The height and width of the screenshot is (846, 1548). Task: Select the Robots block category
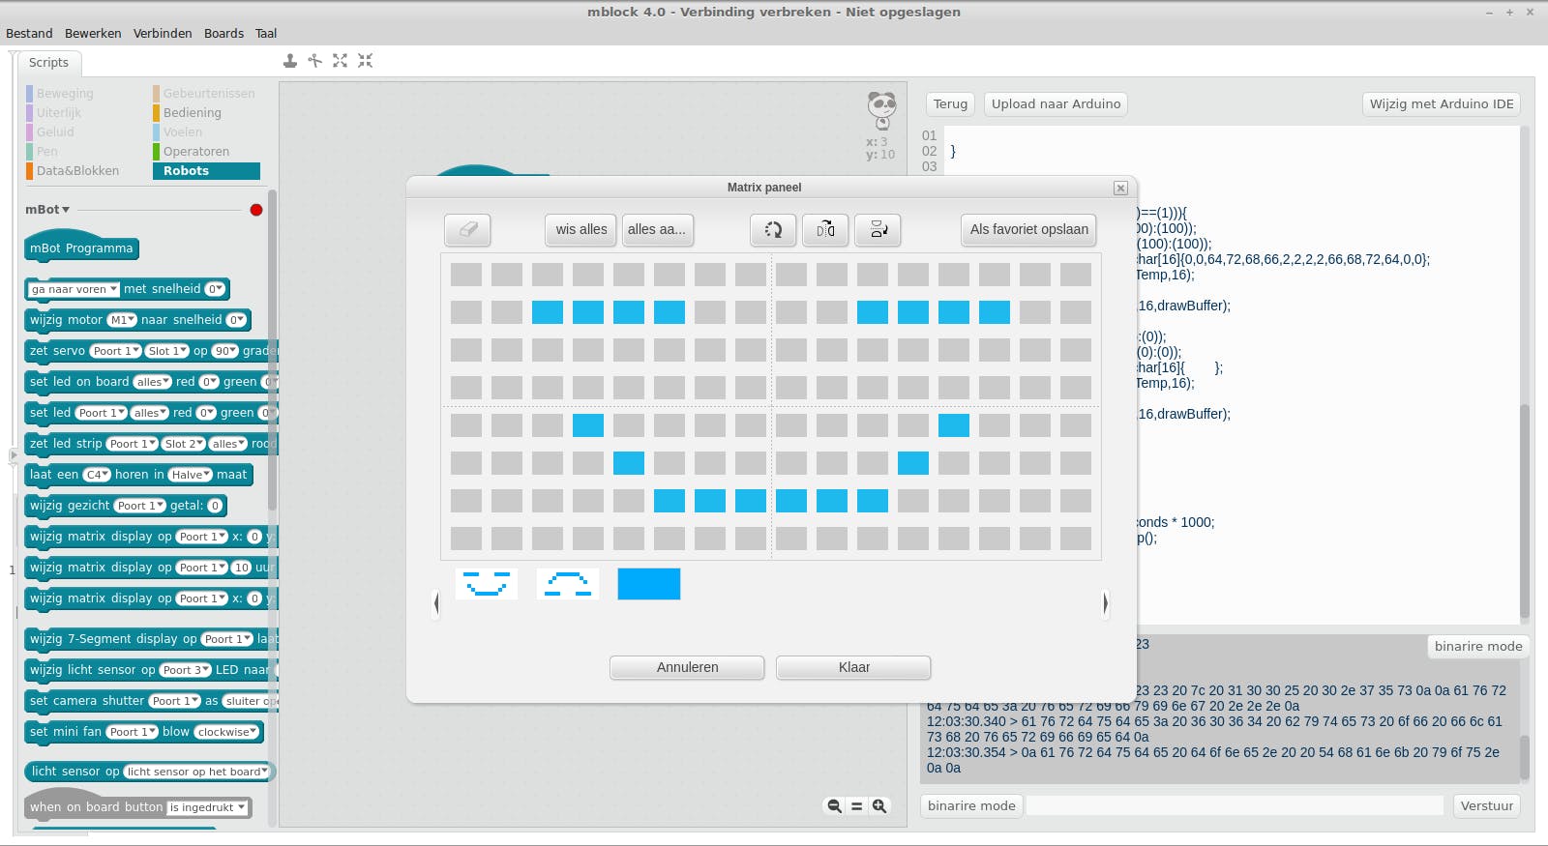coord(206,171)
